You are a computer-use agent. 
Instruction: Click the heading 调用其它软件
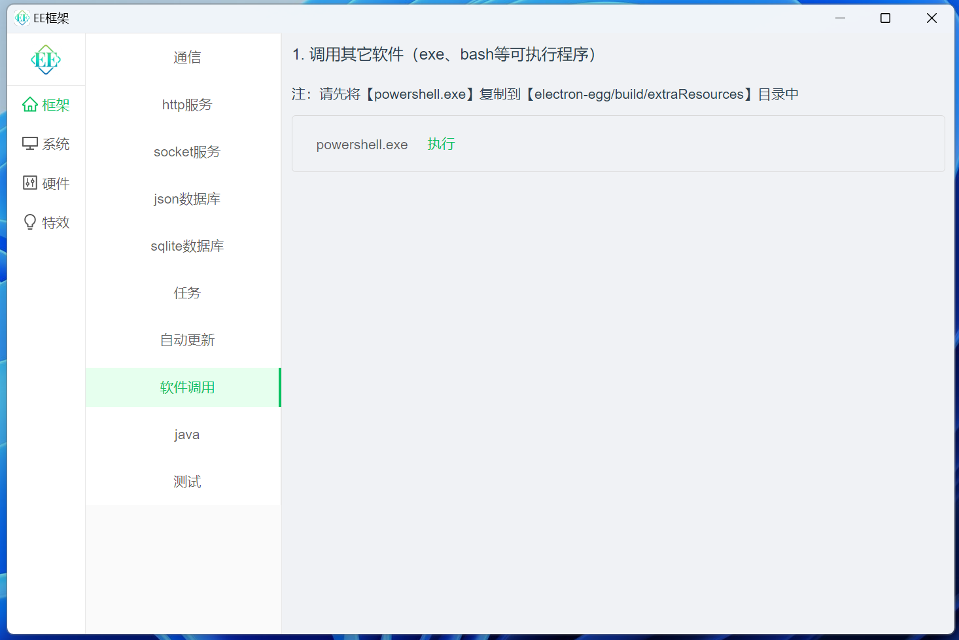click(444, 54)
